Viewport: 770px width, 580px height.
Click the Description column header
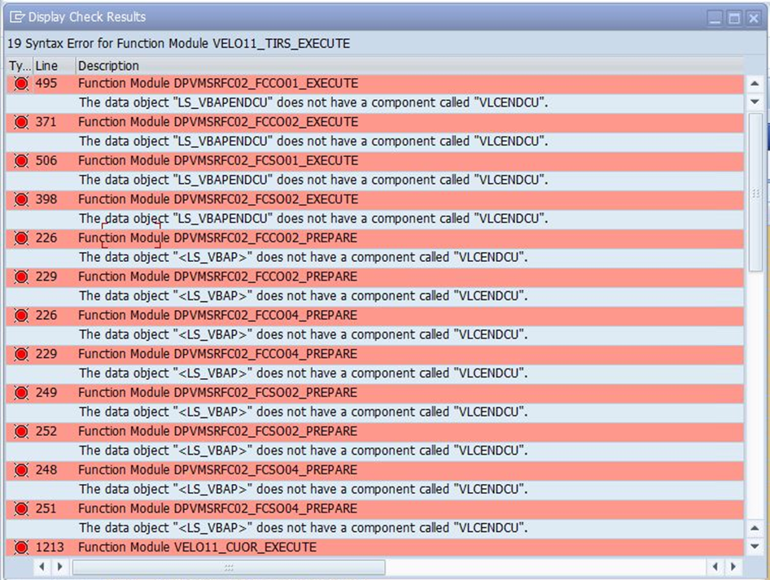[x=409, y=66]
